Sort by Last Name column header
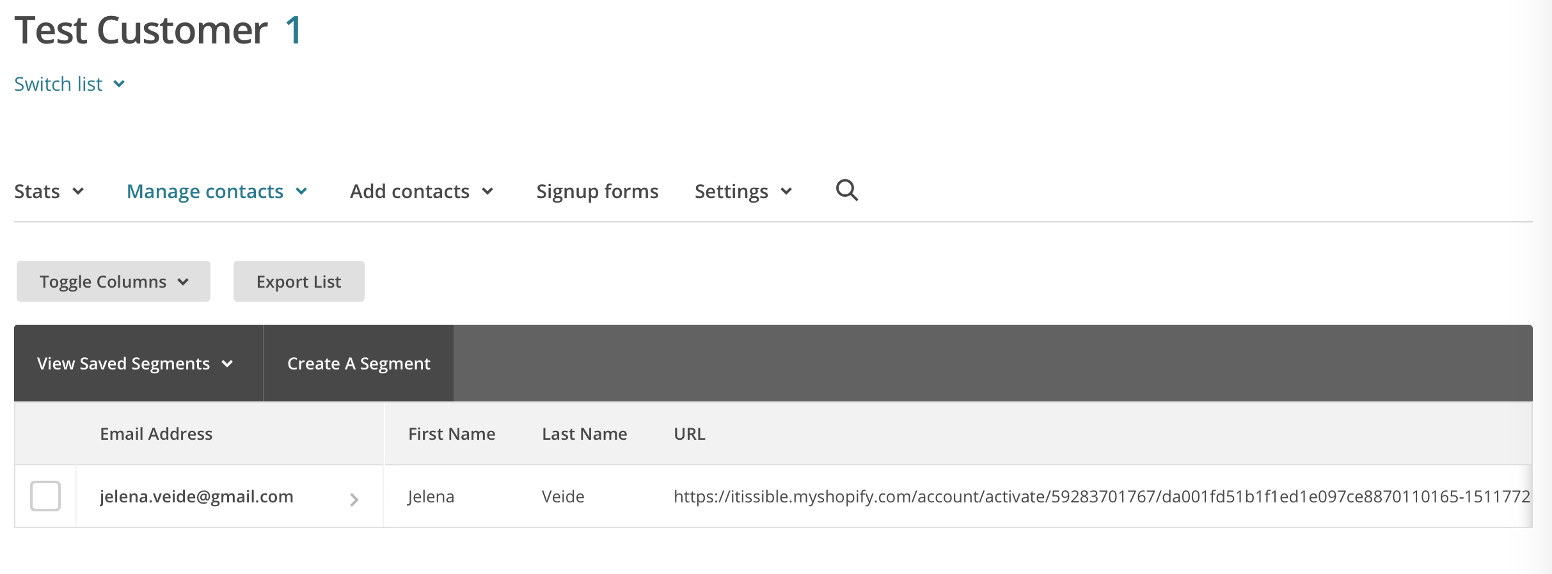 [x=584, y=434]
